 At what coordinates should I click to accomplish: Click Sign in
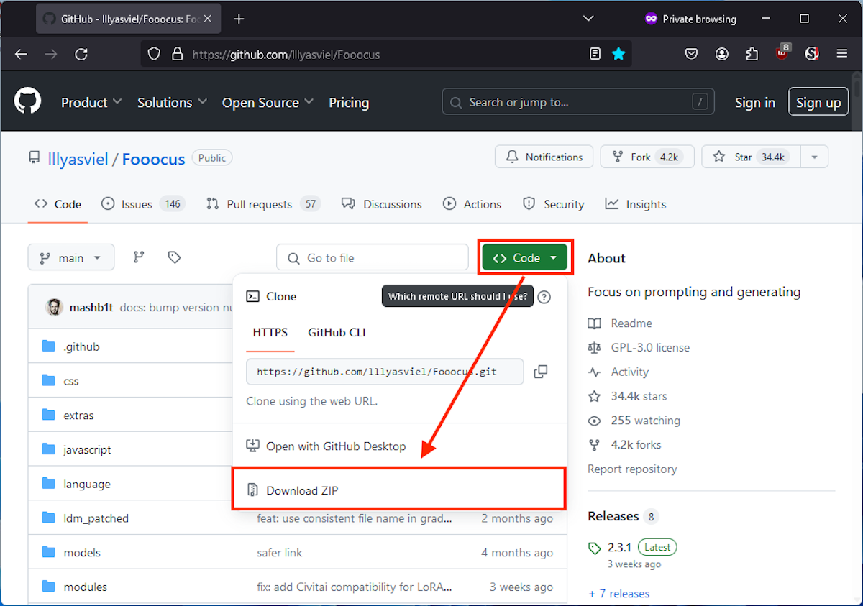[x=755, y=103]
